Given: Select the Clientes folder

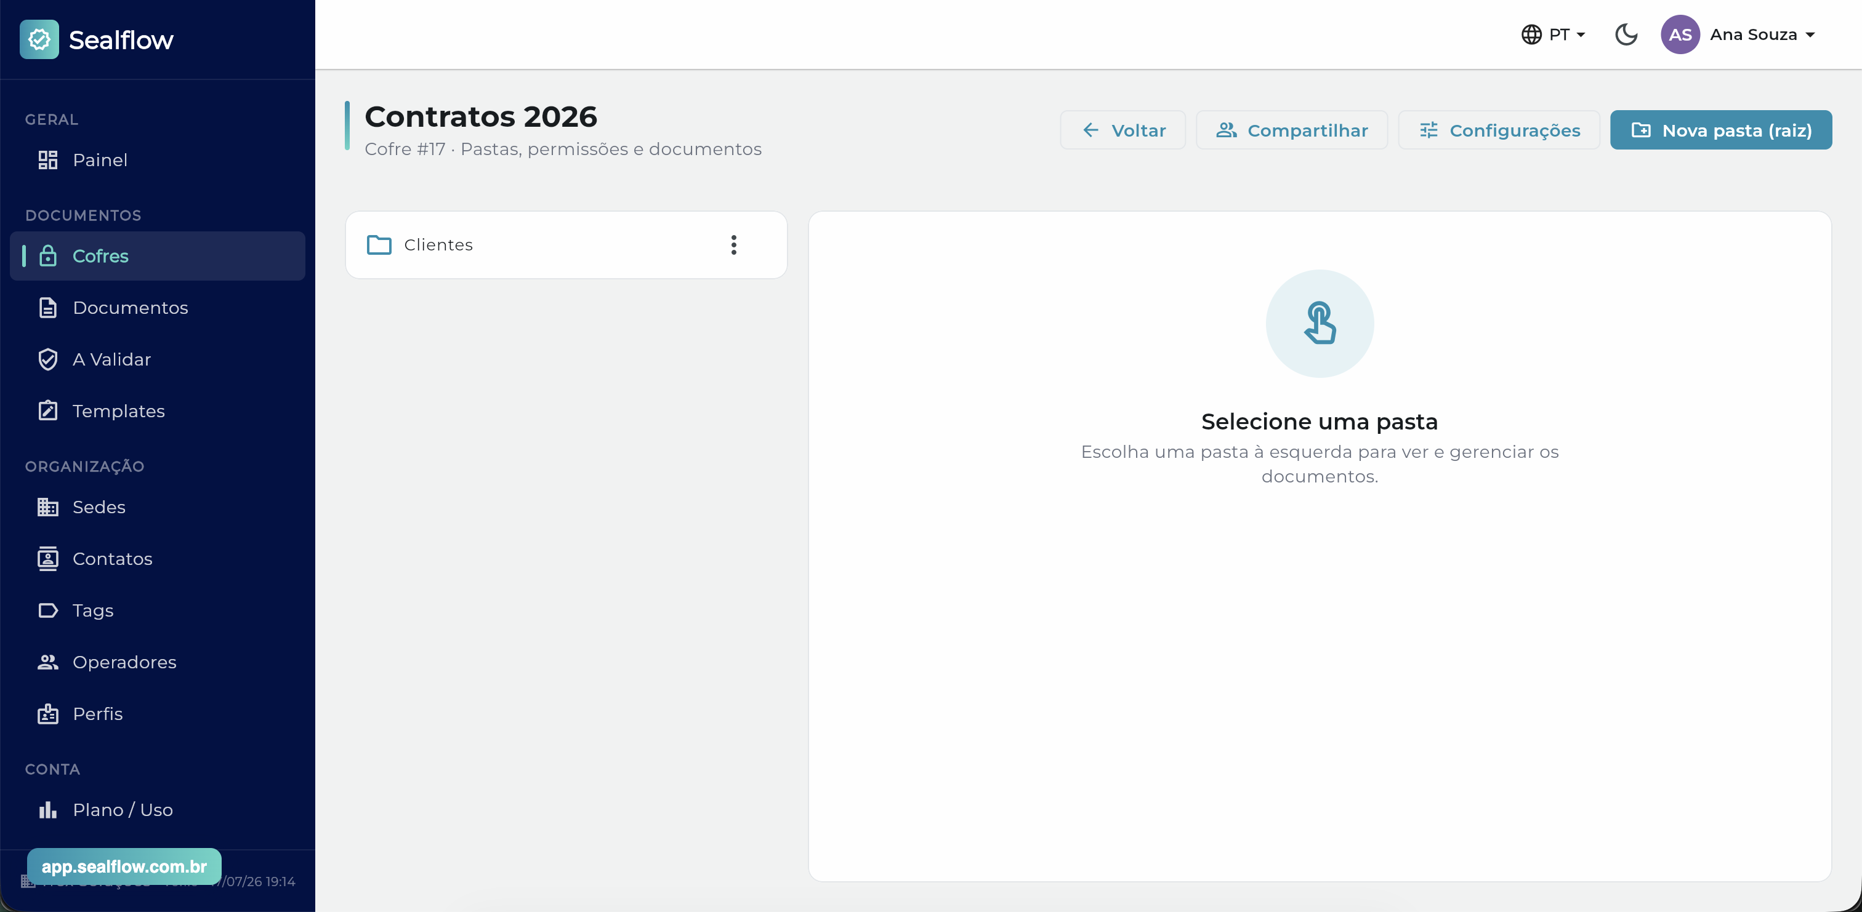Looking at the screenshot, I should click(566, 245).
